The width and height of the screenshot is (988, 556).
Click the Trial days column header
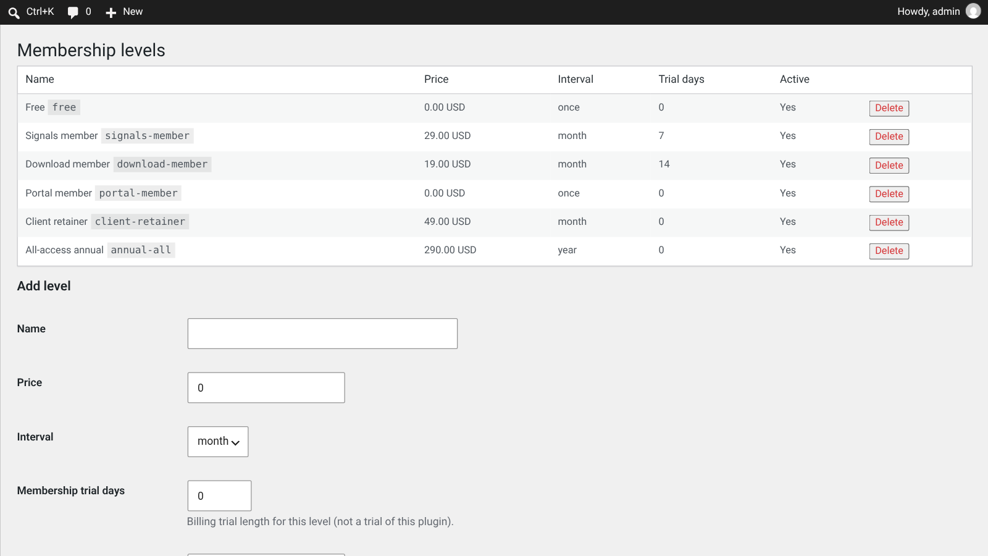pos(681,79)
